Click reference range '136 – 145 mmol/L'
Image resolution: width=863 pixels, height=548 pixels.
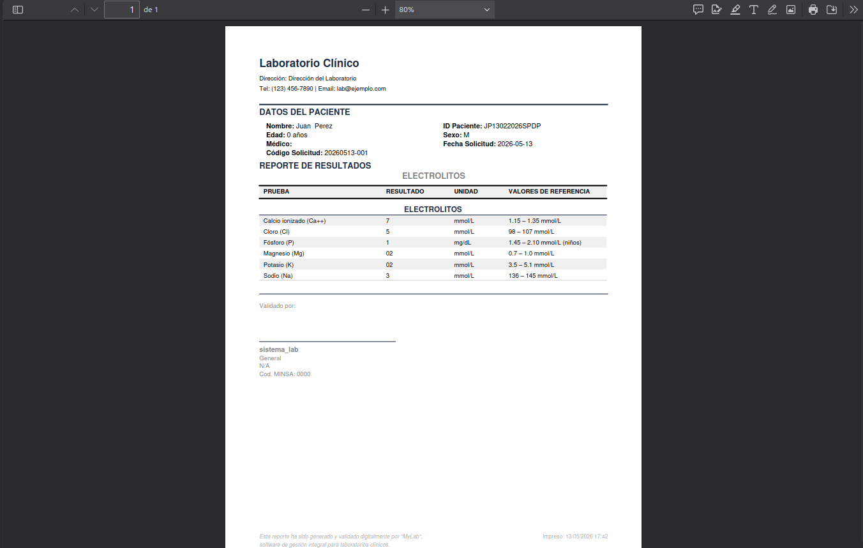click(x=533, y=276)
